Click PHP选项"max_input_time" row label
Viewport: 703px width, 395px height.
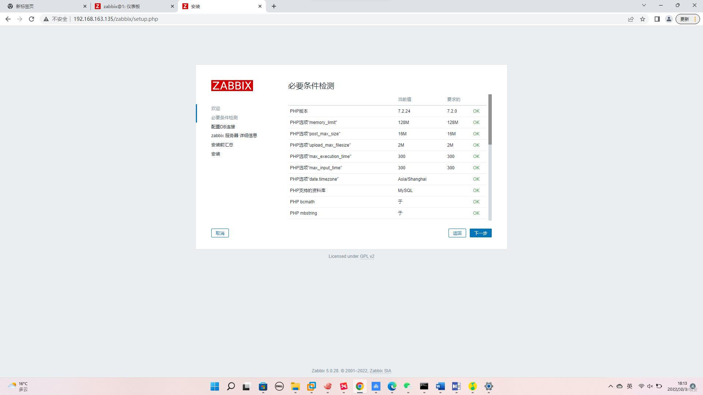(316, 168)
